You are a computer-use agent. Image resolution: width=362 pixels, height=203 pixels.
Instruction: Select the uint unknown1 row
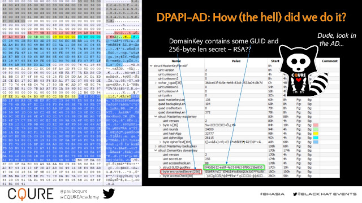click(x=244, y=74)
